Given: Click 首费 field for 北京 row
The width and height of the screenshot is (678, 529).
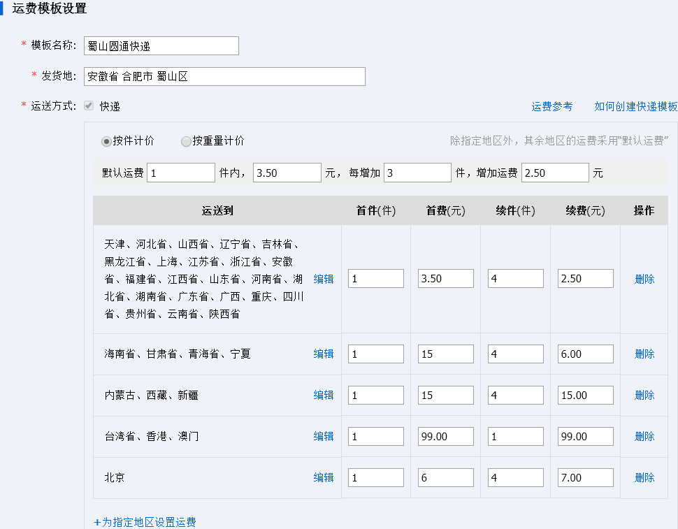Looking at the screenshot, I should pyautogui.click(x=446, y=477).
